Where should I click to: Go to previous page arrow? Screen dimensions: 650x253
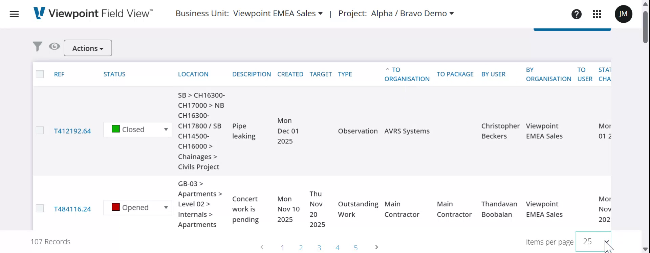pyautogui.click(x=262, y=247)
